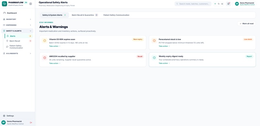Switch to Safety & System Alerts tab
The height and width of the screenshot is (126, 260).
[x=54, y=15]
